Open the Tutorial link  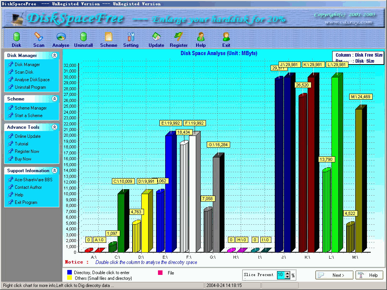coord(22,144)
